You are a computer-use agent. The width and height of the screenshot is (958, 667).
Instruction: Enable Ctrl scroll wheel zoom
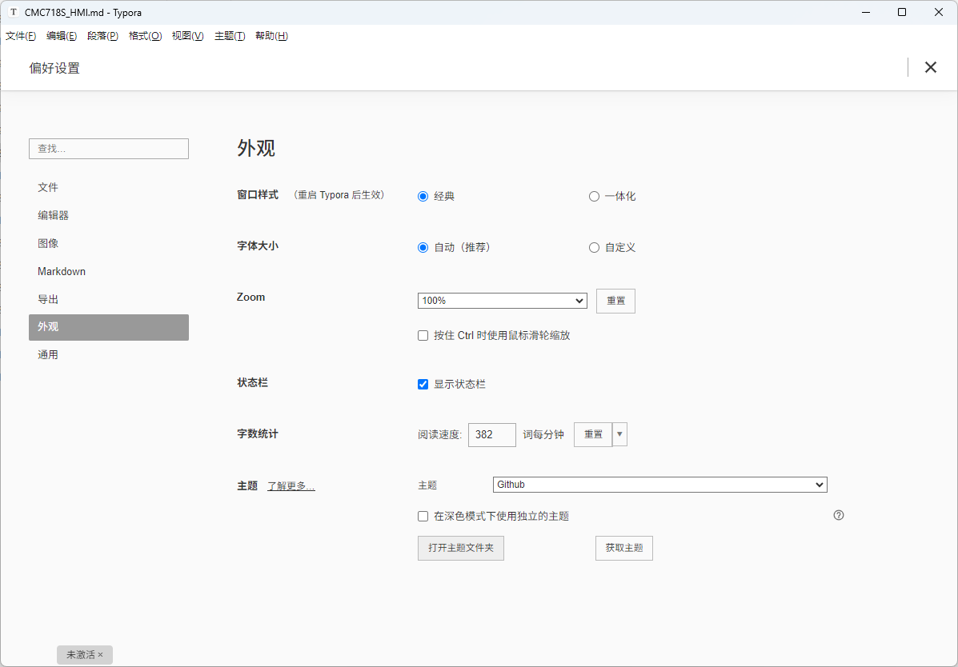[x=423, y=335]
